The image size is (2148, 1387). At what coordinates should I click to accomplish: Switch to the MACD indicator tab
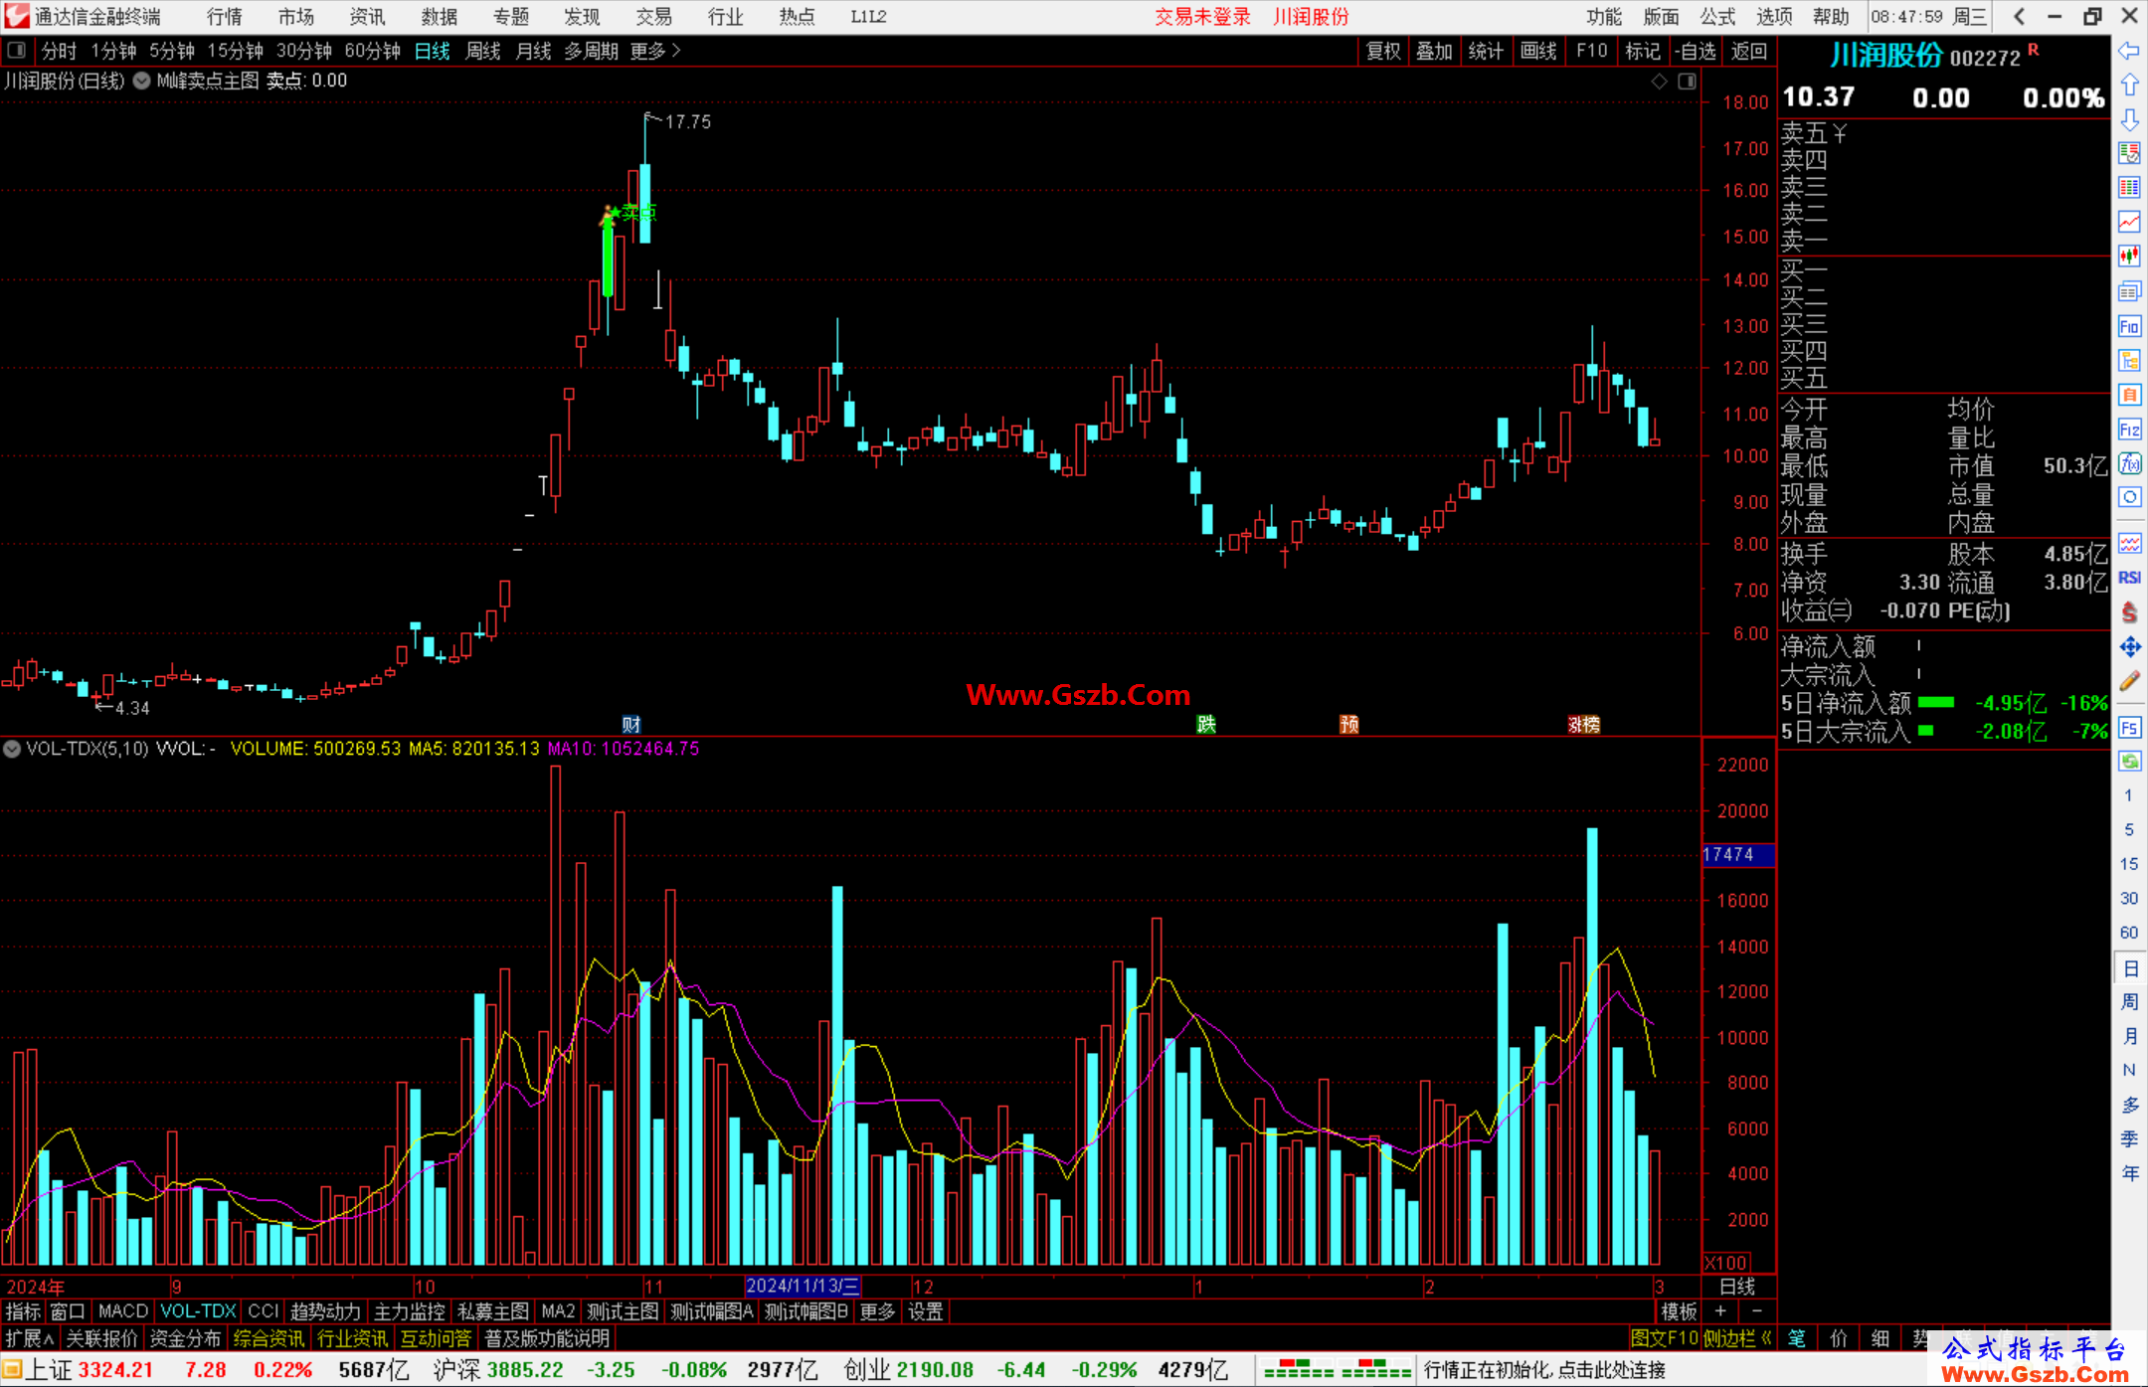[123, 1311]
